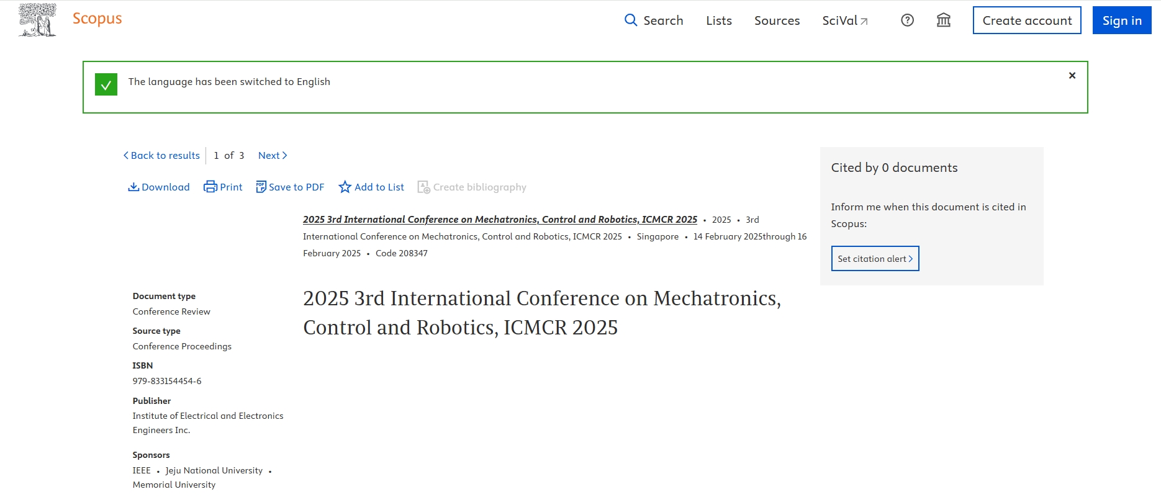Screen dimensions: 1161x497
Task: Dismiss the language switched notification
Action: coord(1072,76)
